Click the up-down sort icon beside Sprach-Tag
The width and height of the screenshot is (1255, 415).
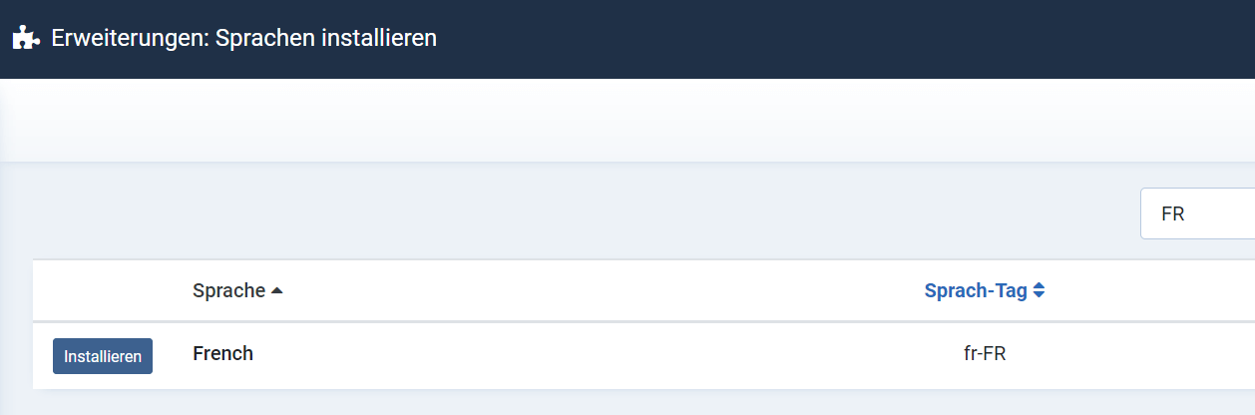click(1039, 291)
